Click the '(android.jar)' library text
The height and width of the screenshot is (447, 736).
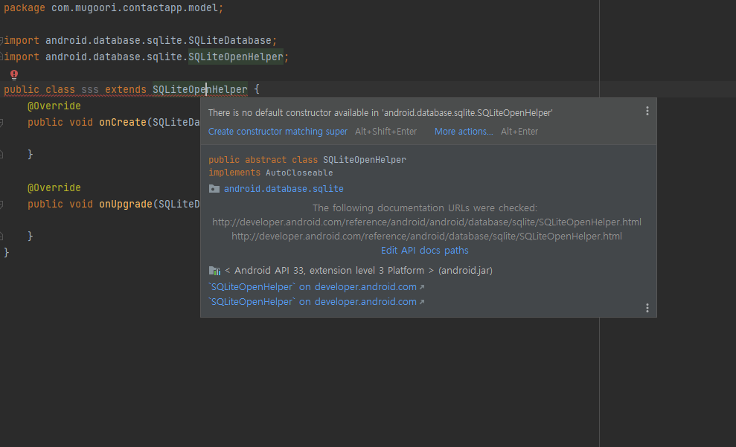[x=465, y=271]
